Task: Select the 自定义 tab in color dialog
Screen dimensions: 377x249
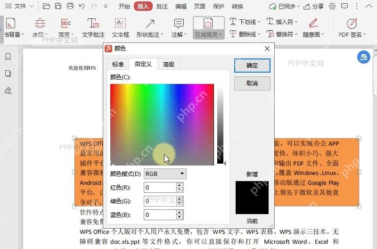Action: (x=143, y=64)
